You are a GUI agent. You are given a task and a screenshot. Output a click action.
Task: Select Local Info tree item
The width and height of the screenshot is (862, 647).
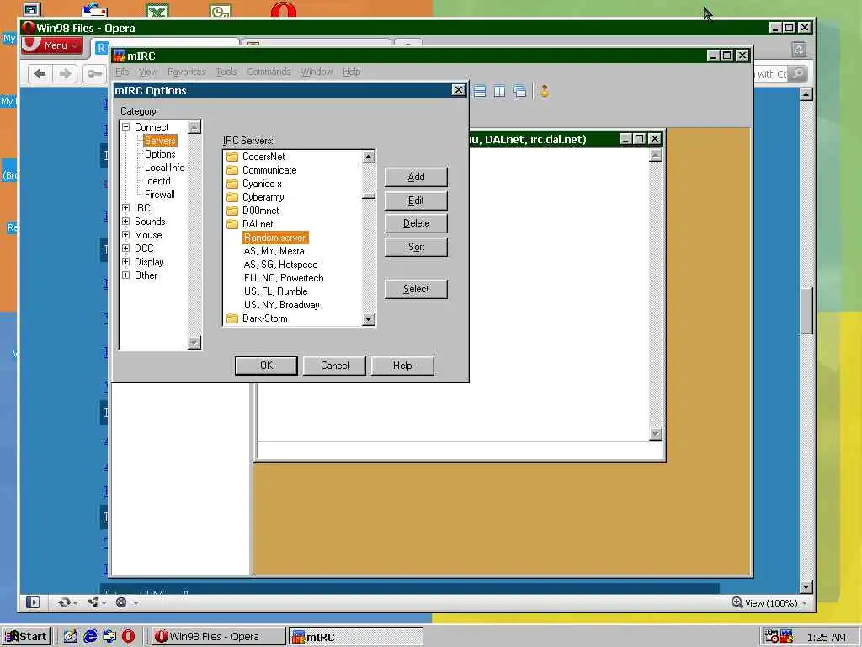click(x=164, y=168)
